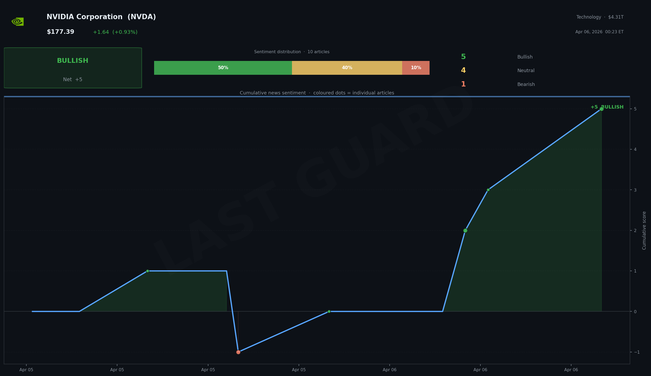Viewport: 651px width, 376px height.
Task: Click the BULLISH verdict card
Action: click(x=73, y=68)
